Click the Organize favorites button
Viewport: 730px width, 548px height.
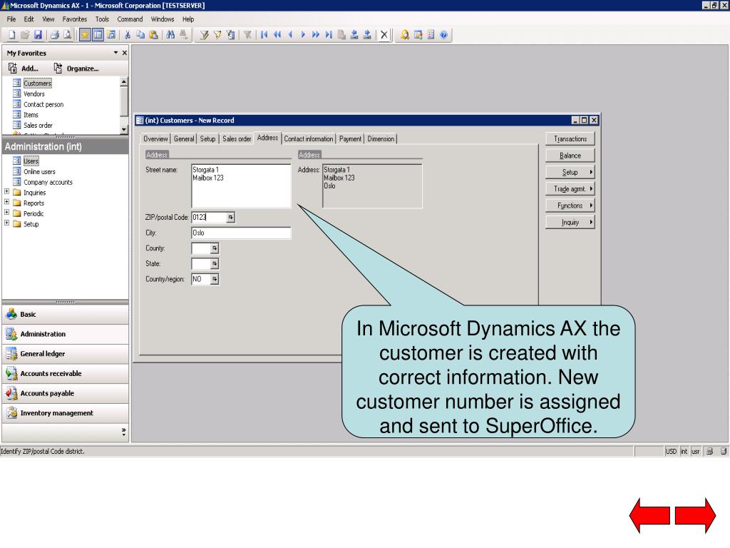point(76,68)
